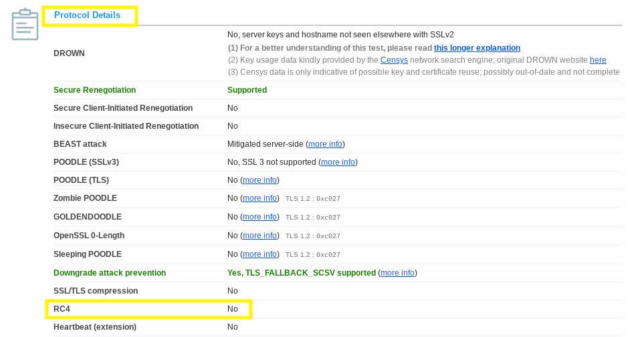This screenshot has width=630, height=337.
Task: Select the 'No' value for Insecure Client-Initiated Renegotiation
Action: pyautogui.click(x=233, y=126)
